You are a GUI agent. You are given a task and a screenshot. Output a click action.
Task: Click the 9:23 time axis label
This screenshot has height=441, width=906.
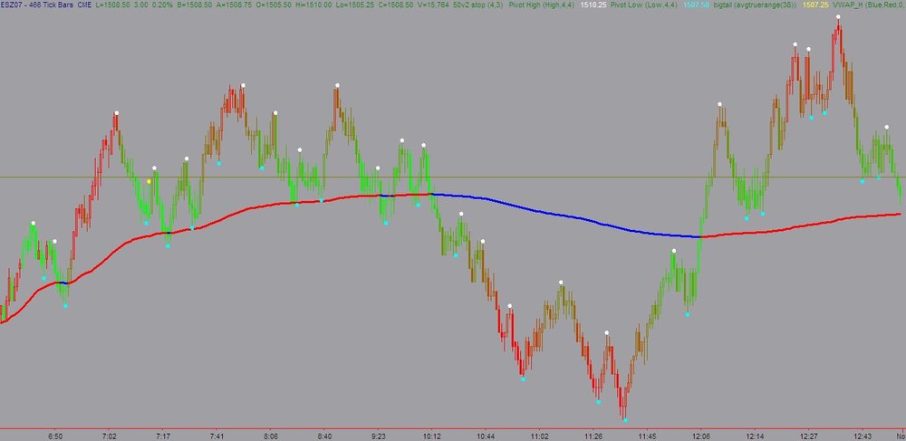click(x=379, y=436)
